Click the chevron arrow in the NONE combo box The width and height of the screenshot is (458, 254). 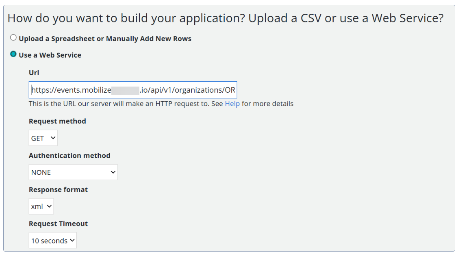pyautogui.click(x=113, y=172)
